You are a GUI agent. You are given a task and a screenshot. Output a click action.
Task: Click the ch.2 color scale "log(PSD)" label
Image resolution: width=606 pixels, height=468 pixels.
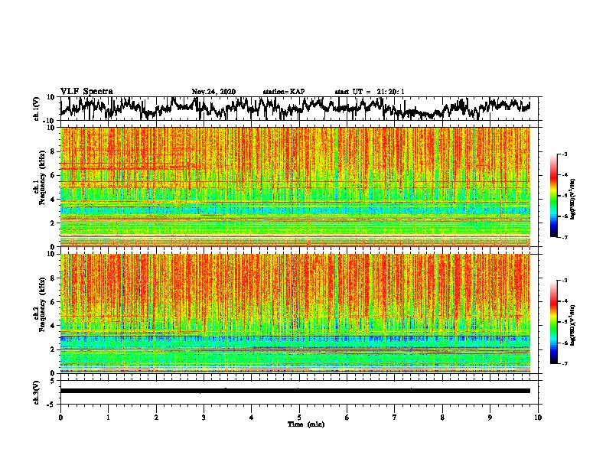(x=573, y=325)
